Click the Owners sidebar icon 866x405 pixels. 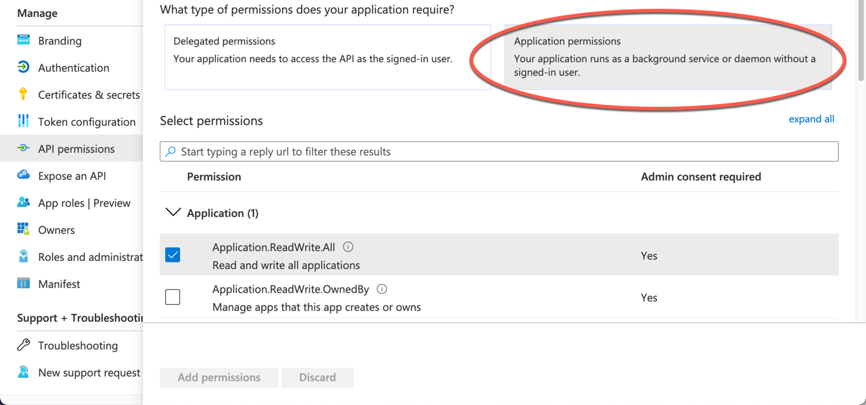(x=22, y=230)
